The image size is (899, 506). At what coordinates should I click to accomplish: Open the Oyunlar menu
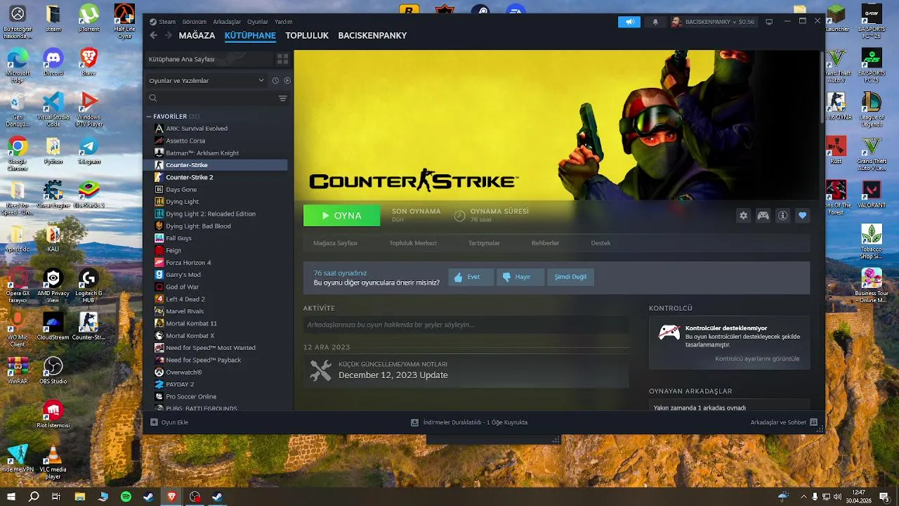258,22
